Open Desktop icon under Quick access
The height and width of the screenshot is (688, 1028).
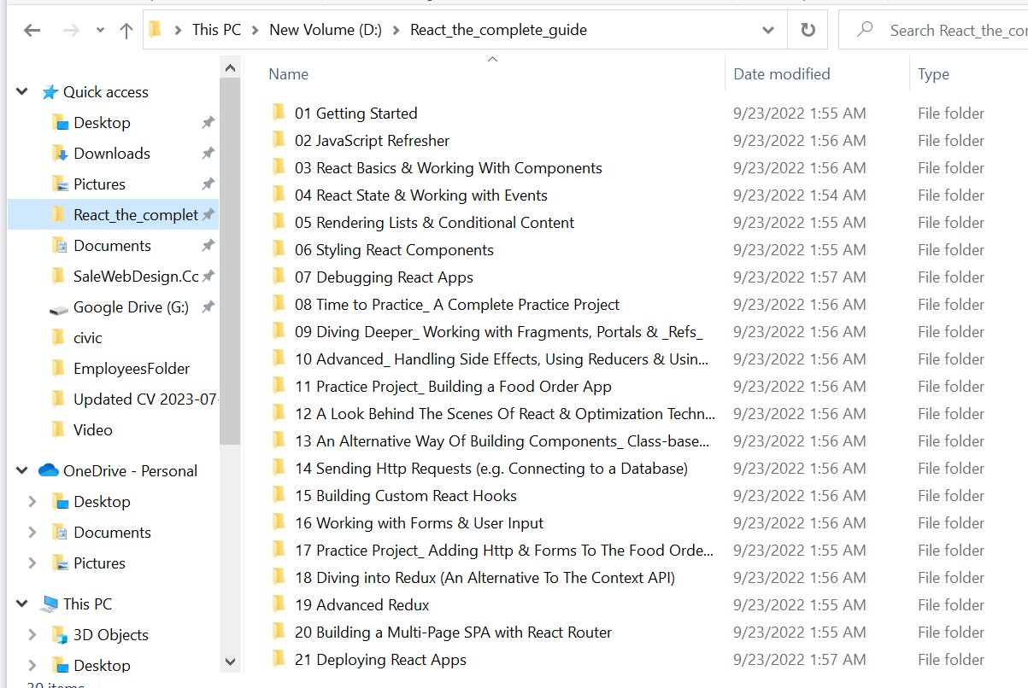(x=59, y=123)
